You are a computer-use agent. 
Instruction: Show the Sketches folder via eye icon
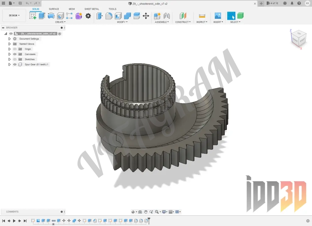tap(15, 59)
